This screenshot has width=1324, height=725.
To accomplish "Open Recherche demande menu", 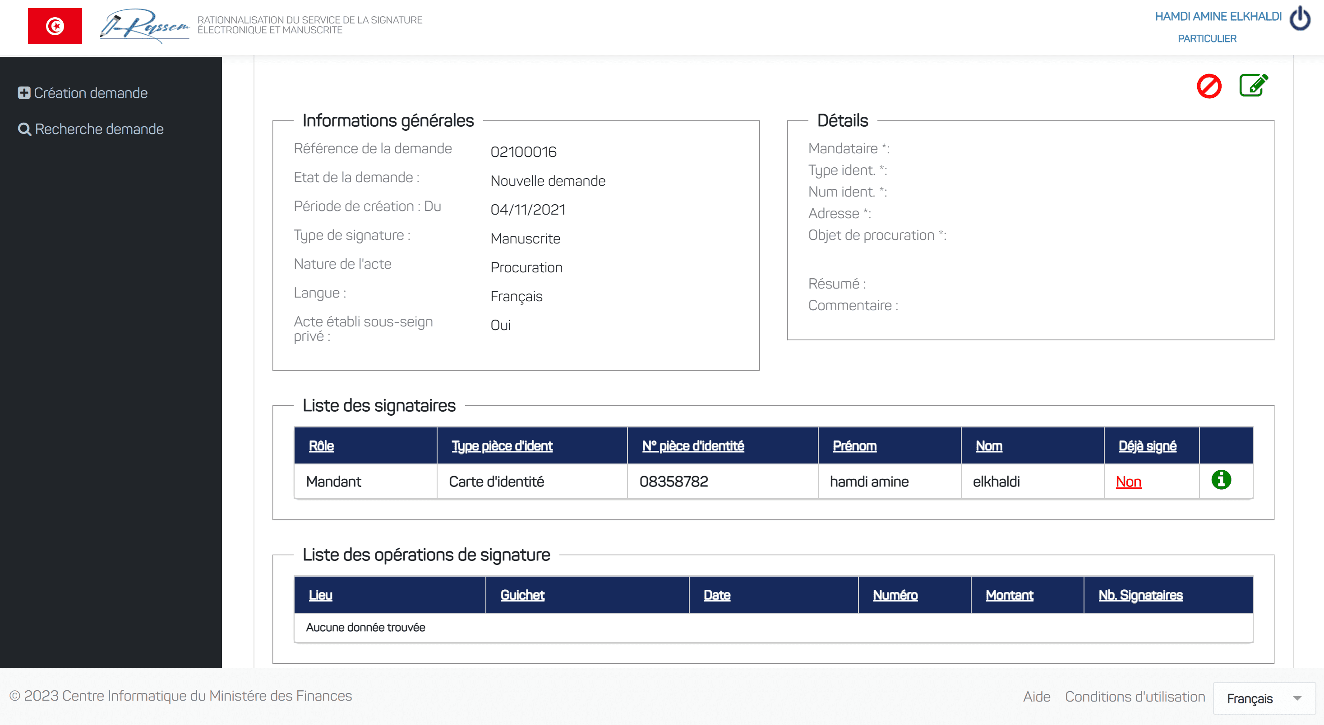I will click(x=91, y=129).
